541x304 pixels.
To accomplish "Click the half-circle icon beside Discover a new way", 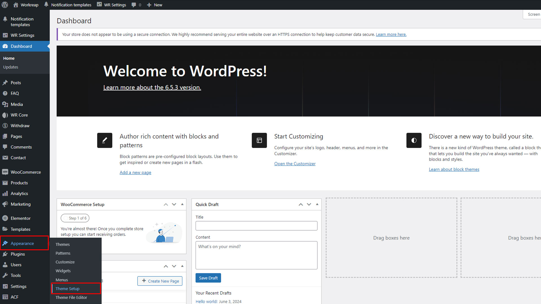I will [414, 140].
